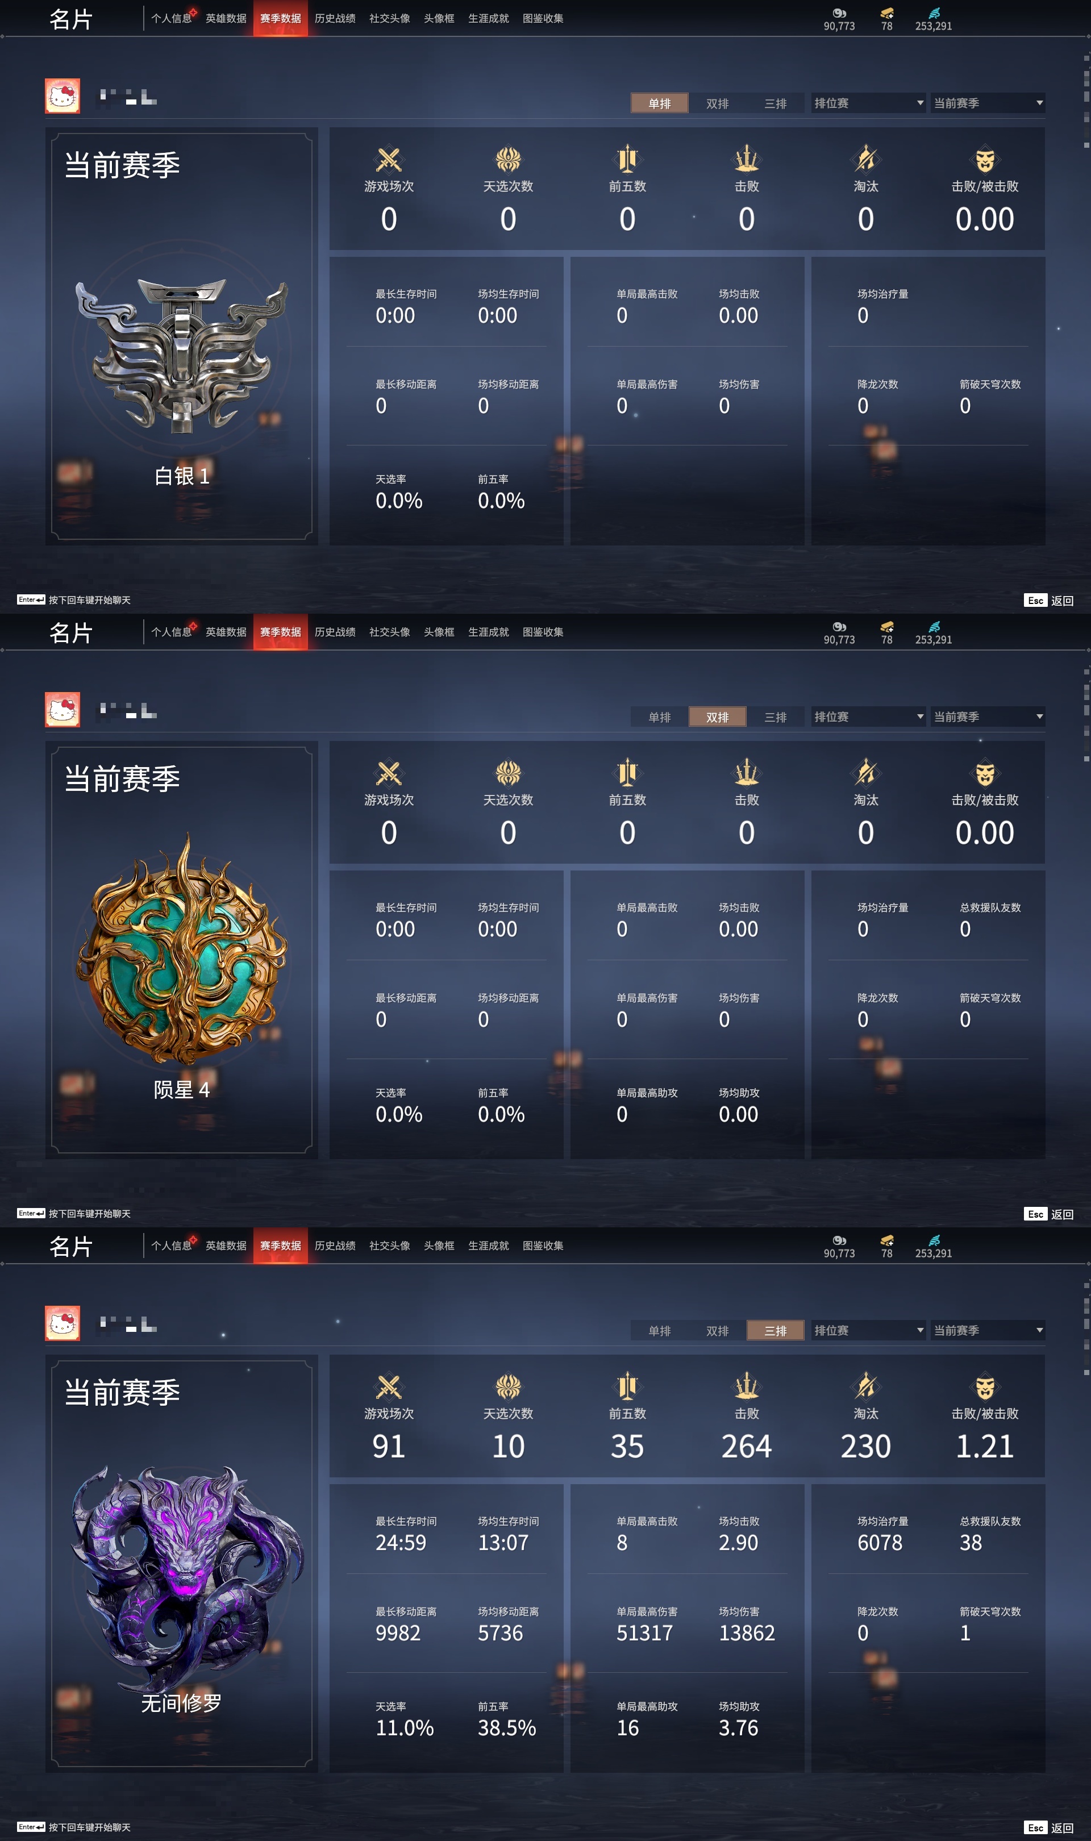Click mask icon above 1.21 击败/被击败 ratio
The image size is (1091, 1841).
click(x=984, y=1387)
